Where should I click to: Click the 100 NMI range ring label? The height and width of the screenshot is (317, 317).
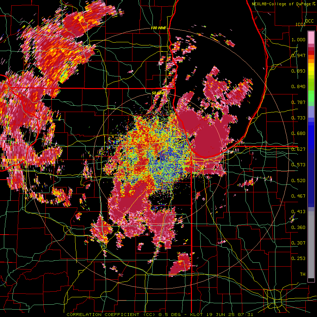(158, 28)
